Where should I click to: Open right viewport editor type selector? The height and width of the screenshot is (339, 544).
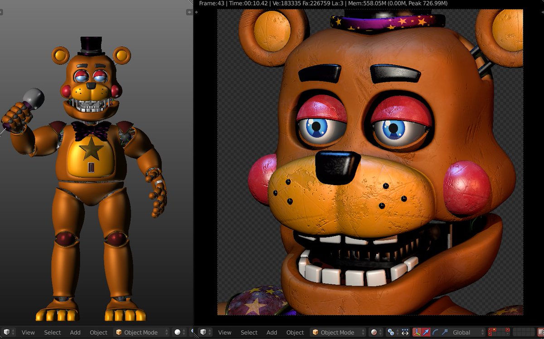tap(206, 332)
